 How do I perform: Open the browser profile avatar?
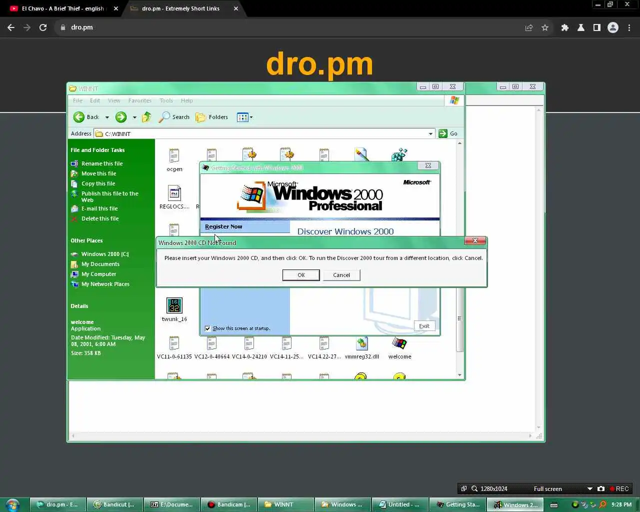(613, 27)
